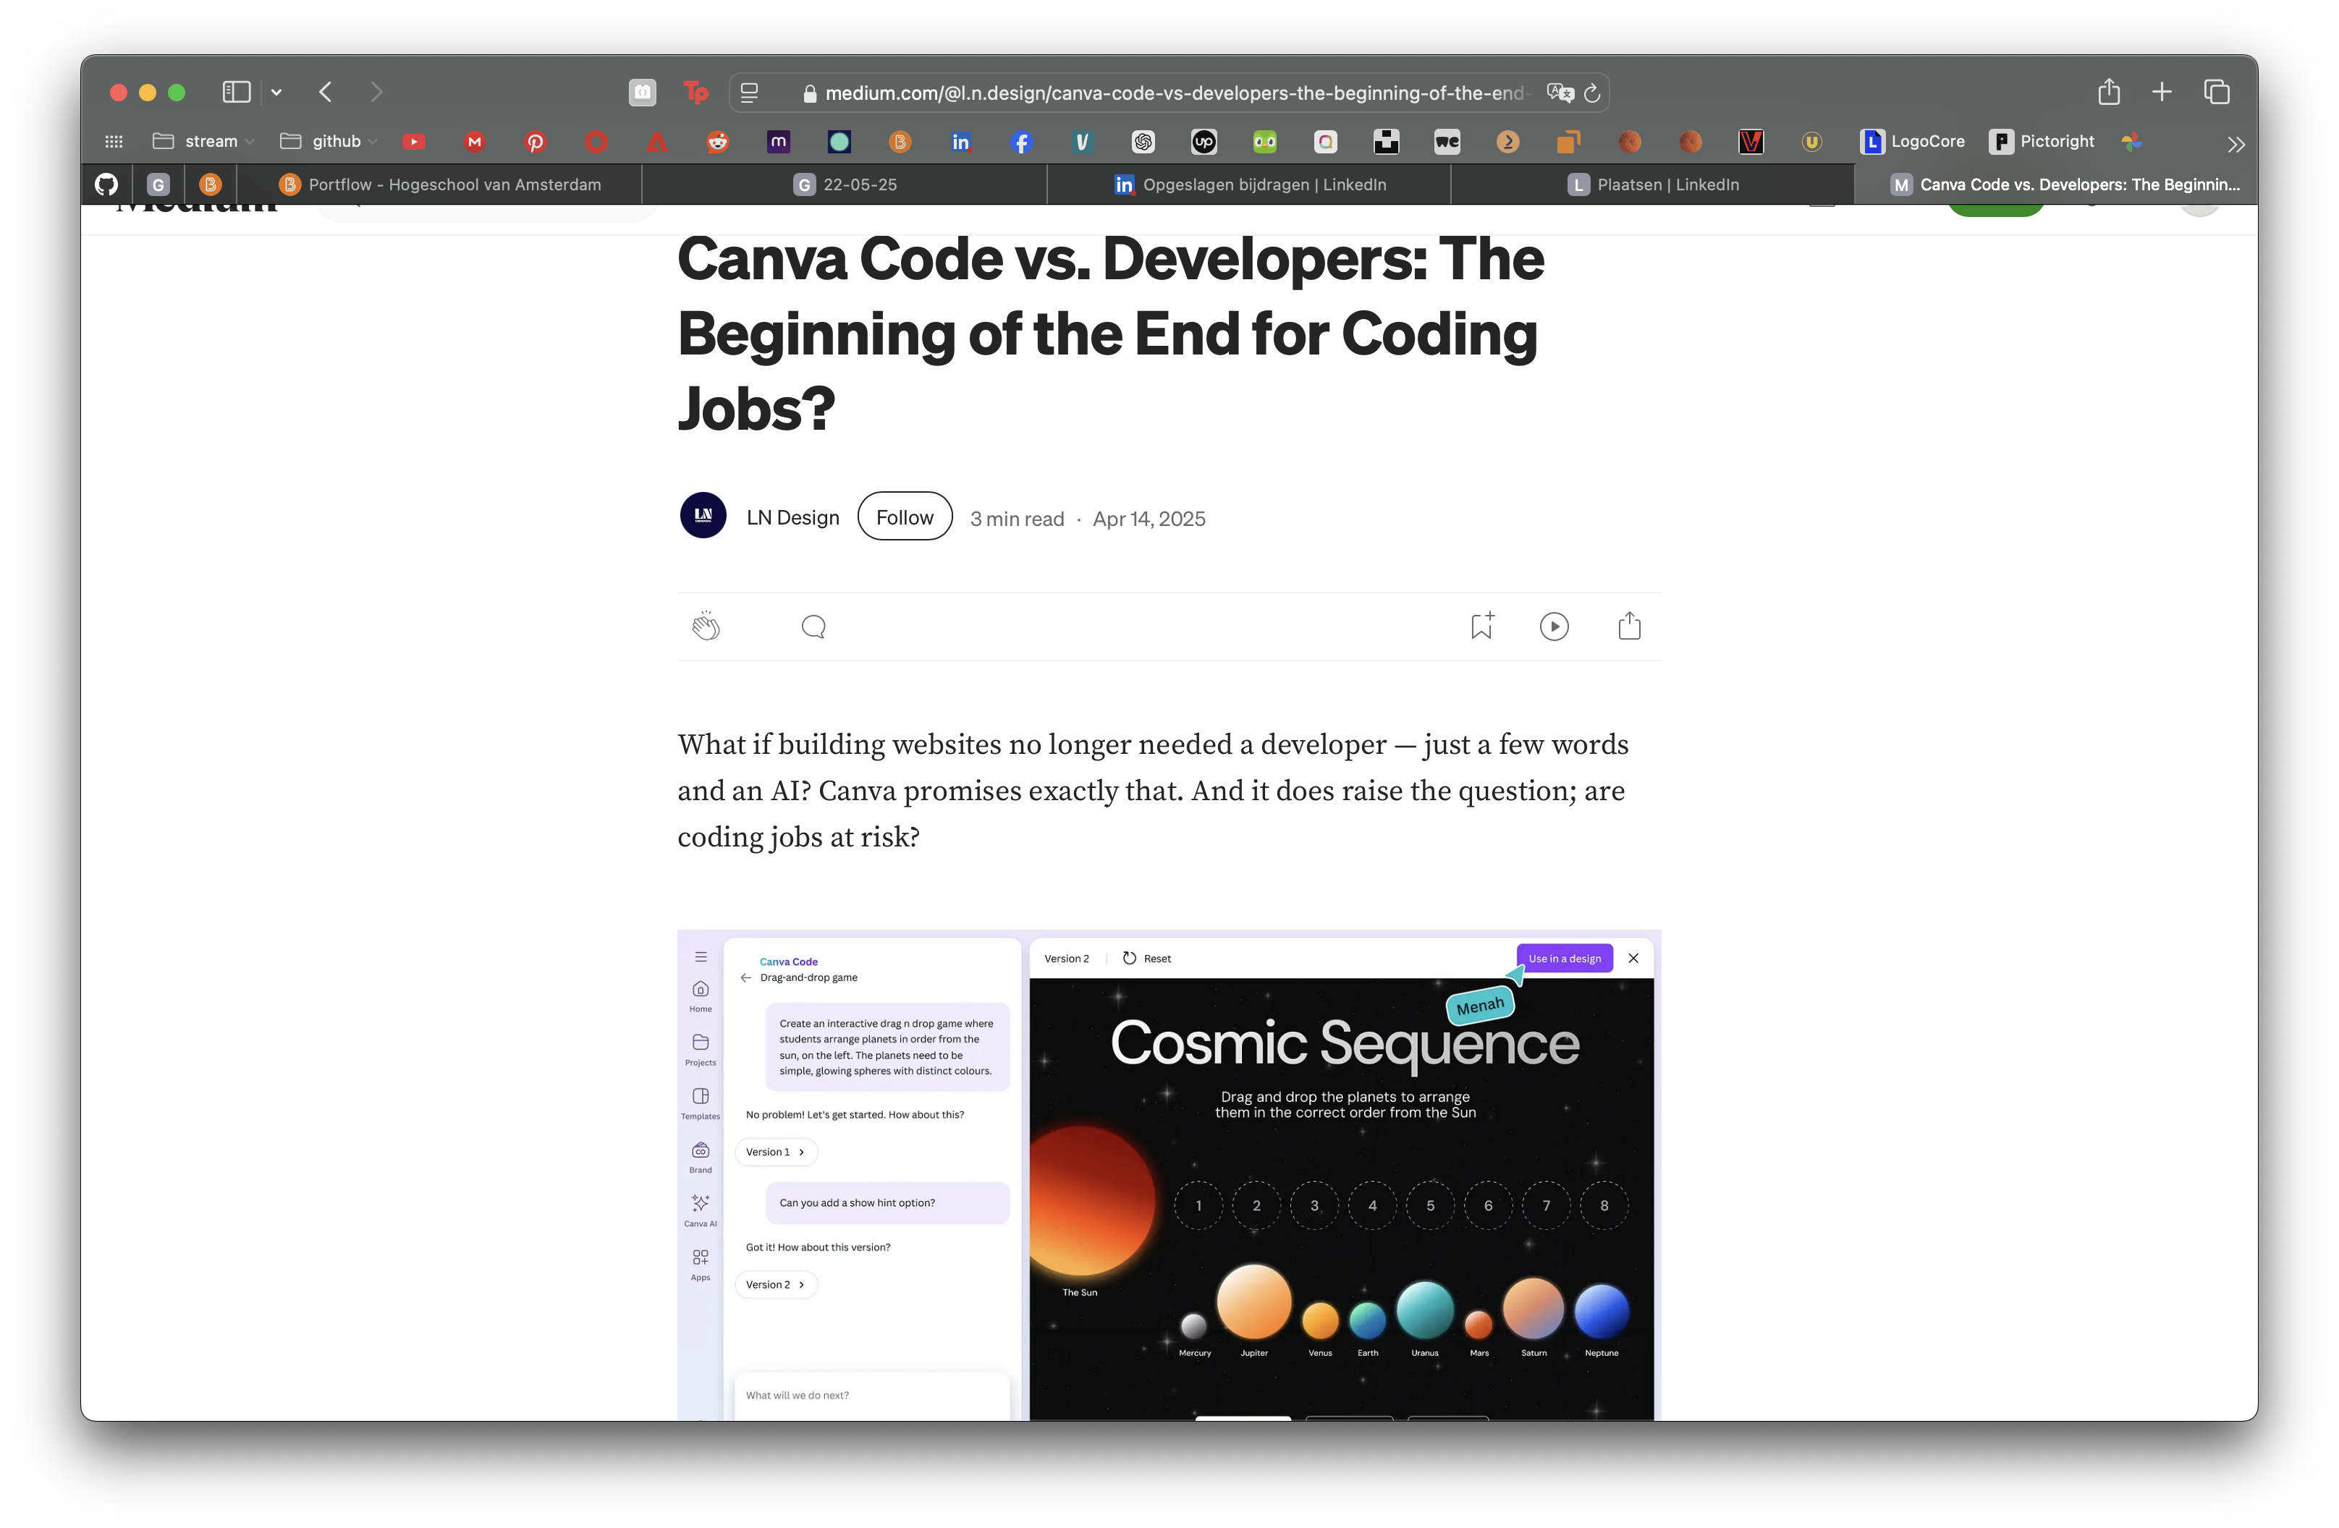Screen dimensions: 2339x1528
Task: Switch to the pinned orange B tab
Action: click(x=211, y=184)
